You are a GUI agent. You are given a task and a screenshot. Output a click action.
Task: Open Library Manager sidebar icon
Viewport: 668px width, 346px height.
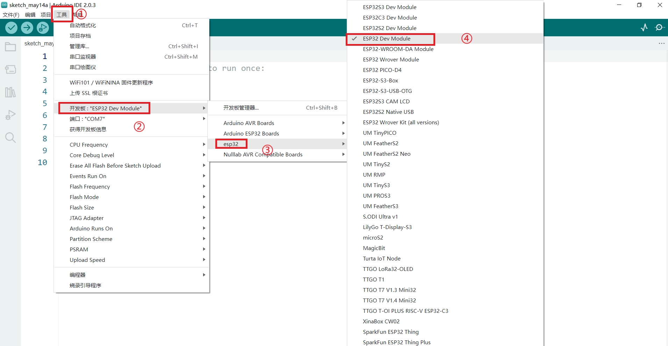click(10, 92)
